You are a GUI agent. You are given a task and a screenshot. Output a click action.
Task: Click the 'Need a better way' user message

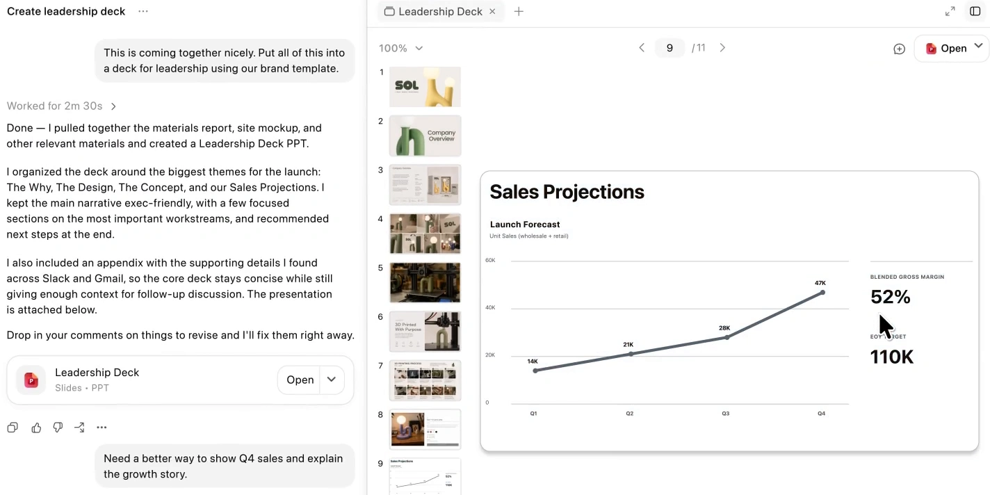(223, 466)
